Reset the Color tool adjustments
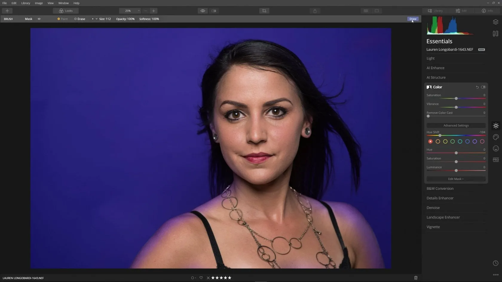 (477, 87)
